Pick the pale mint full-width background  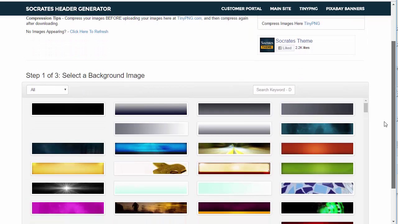pyautogui.click(x=151, y=188)
